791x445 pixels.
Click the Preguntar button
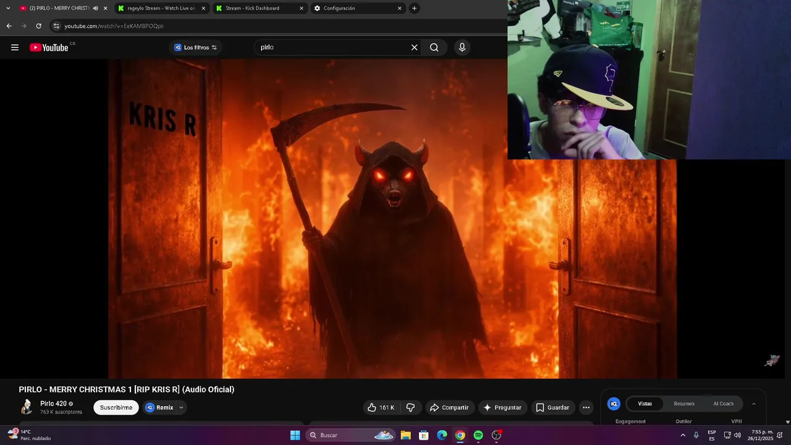coord(502,407)
